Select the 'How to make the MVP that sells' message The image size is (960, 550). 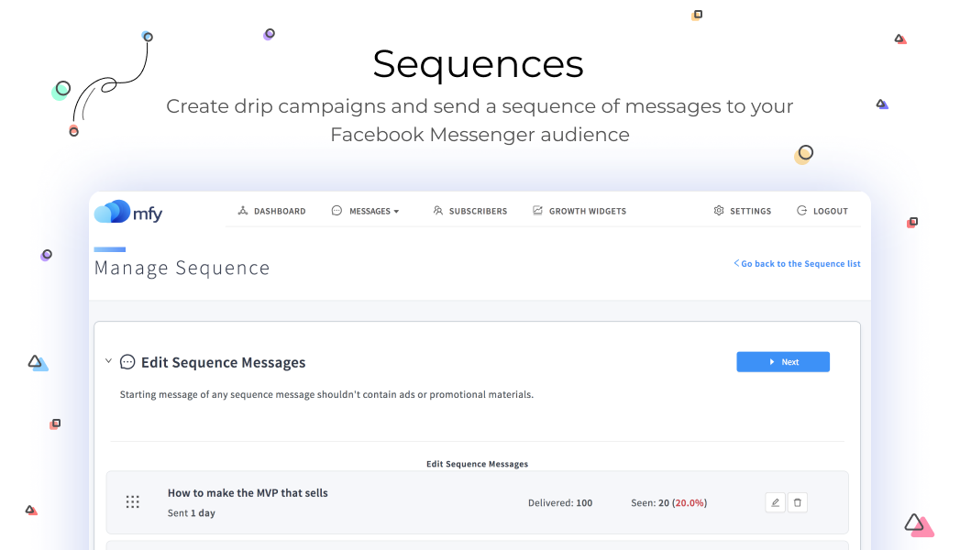(248, 493)
